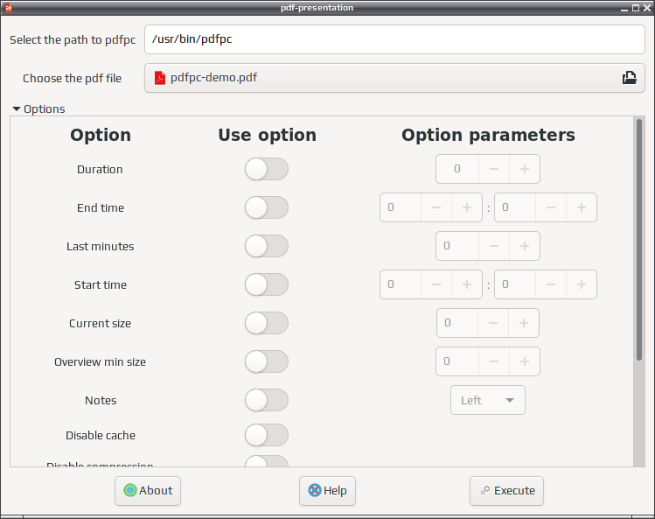The image size is (655, 519).
Task: Minimize the pdf-presentation window
Action: coord(624,8)
